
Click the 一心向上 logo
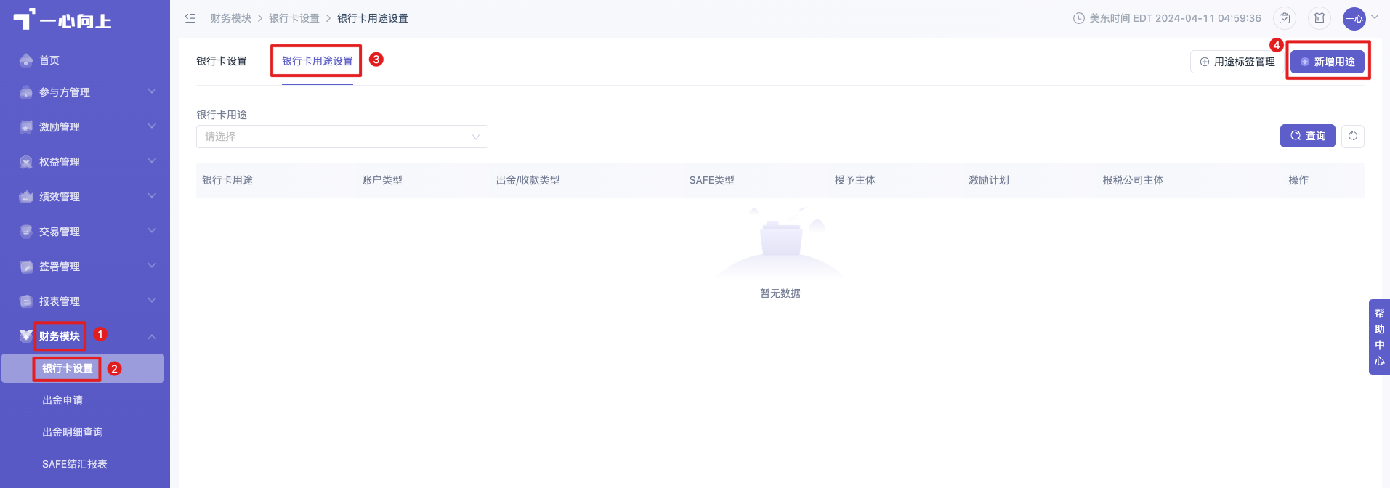point(62,20)
